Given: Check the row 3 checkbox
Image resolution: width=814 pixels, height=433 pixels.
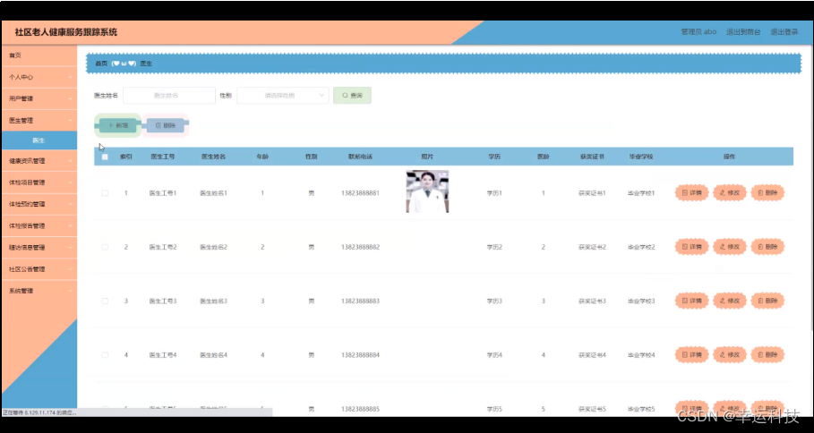Looking at the screenshot, I should pos(105,301).
